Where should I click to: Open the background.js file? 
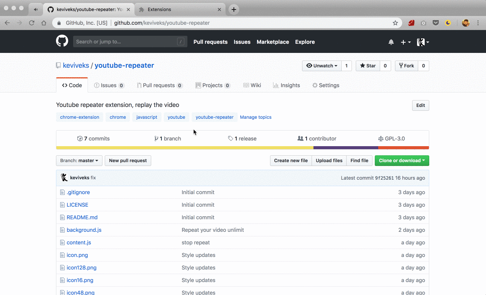[x=84, y=230]
